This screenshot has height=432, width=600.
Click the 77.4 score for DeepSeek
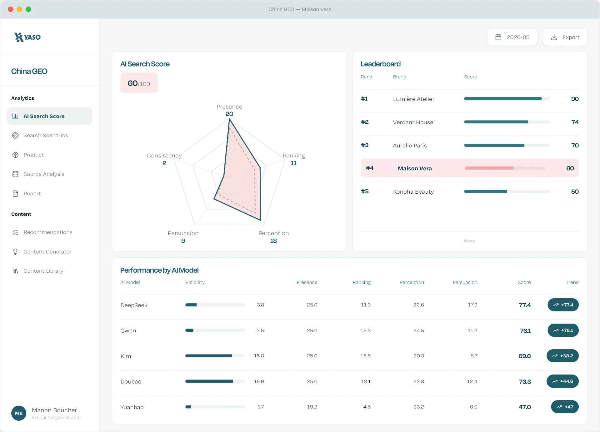point(525,305)
